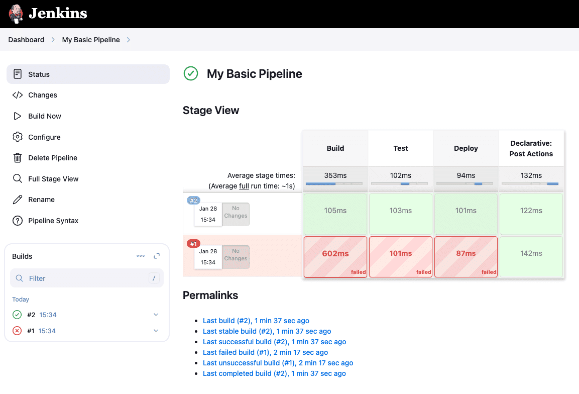
Task: Open build #2 Post Actions 122ms cell
Action: pos(531,214)
